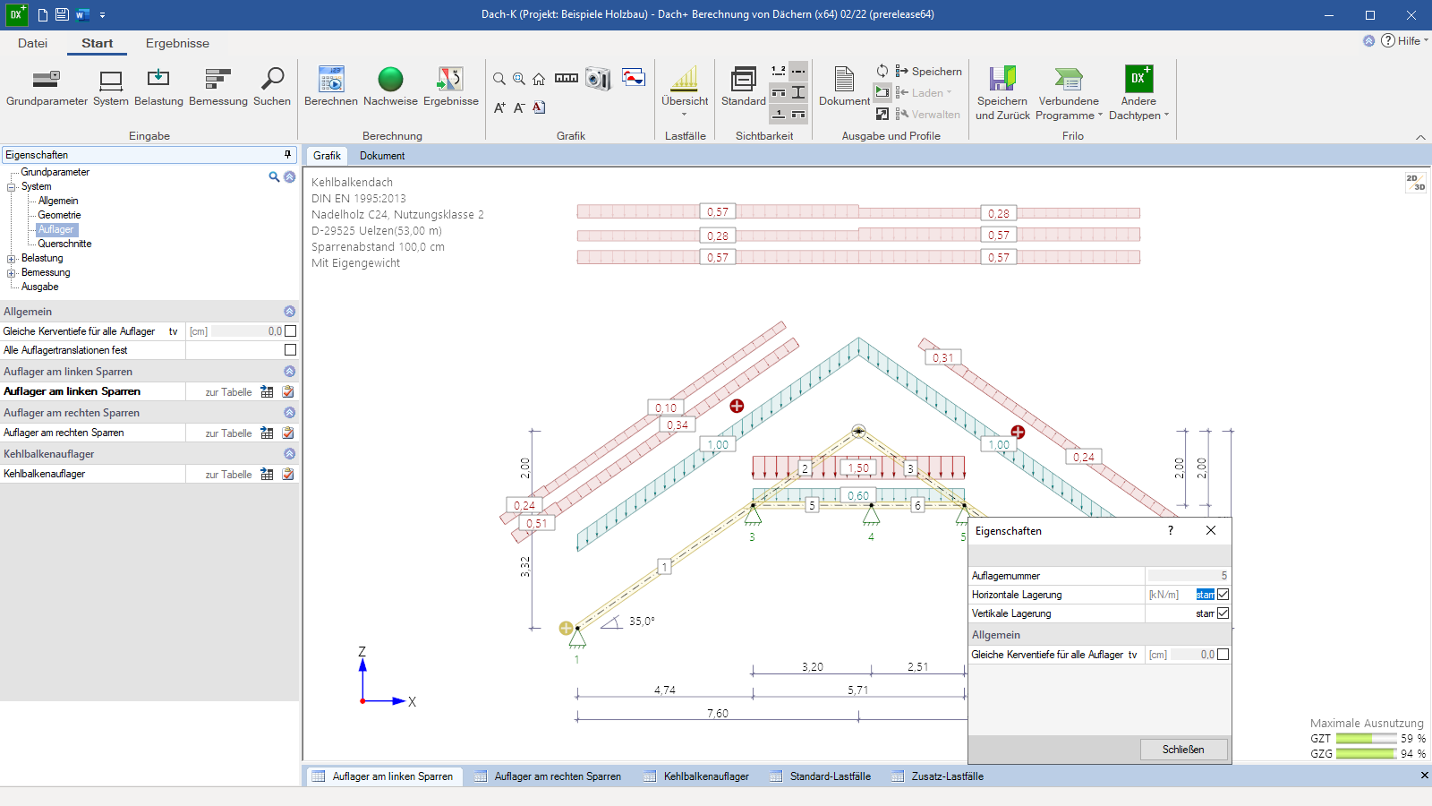Image resolution: width=1432 pixels, height=806 pixels.
Task: Expand the Übersicht Lastfälle dropdown
Action: coord(685,115)
